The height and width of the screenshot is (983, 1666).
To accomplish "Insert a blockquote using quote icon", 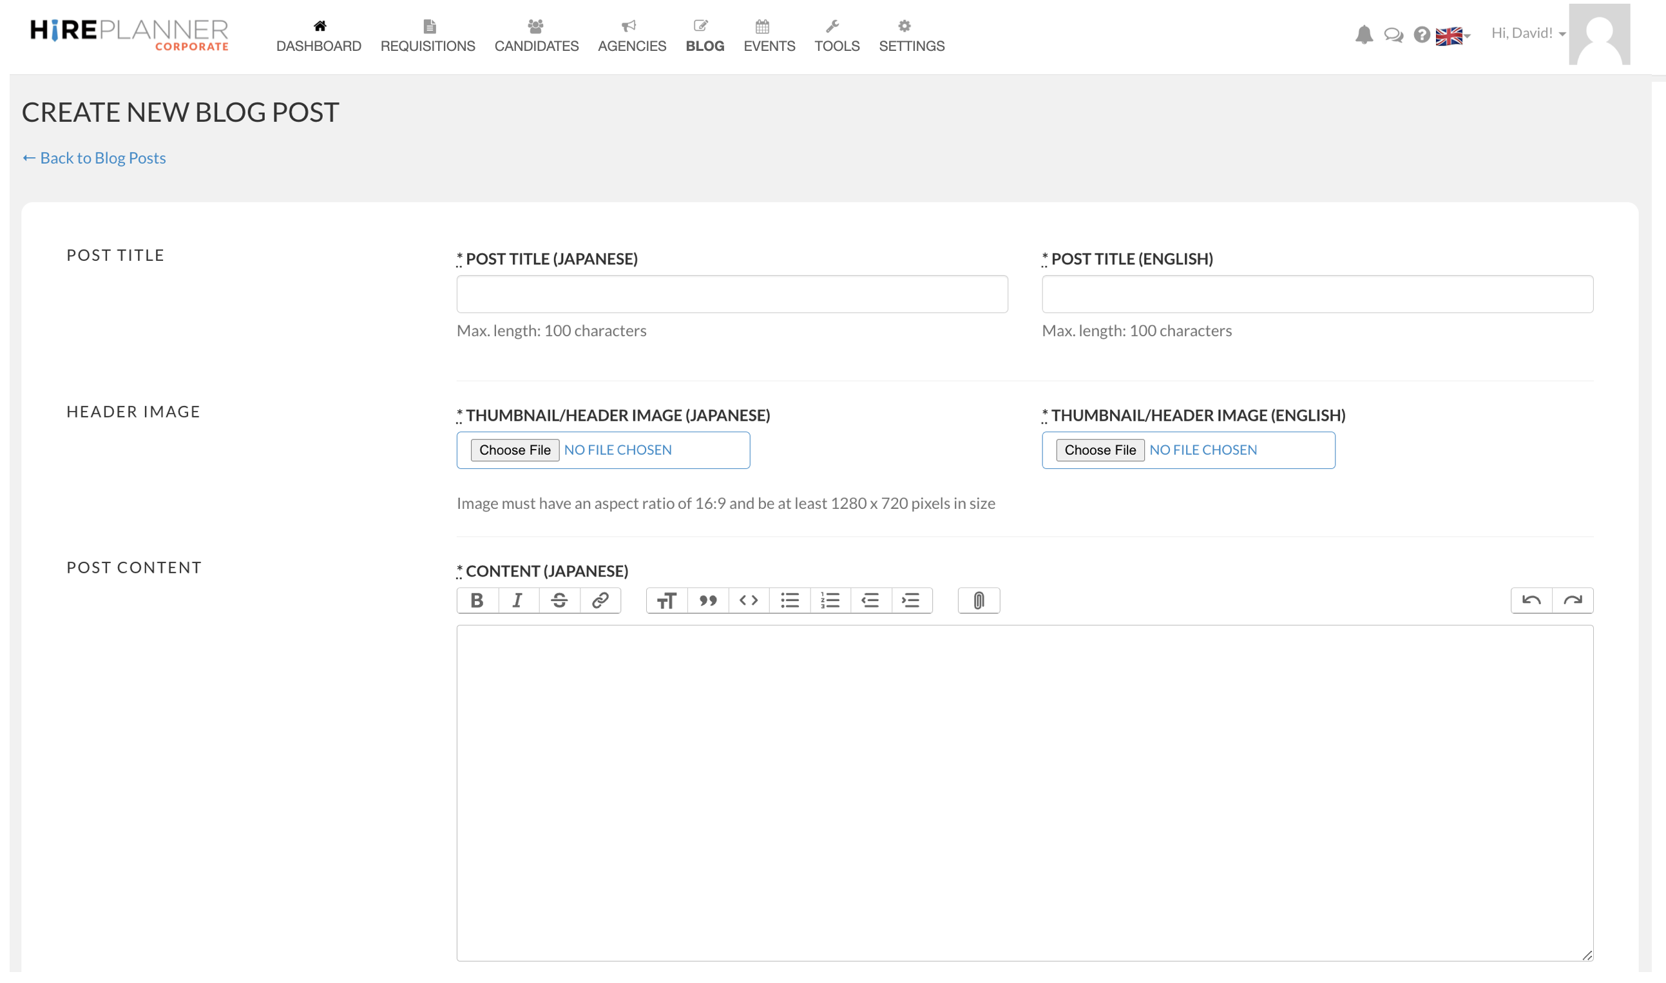I will (707, 601).
